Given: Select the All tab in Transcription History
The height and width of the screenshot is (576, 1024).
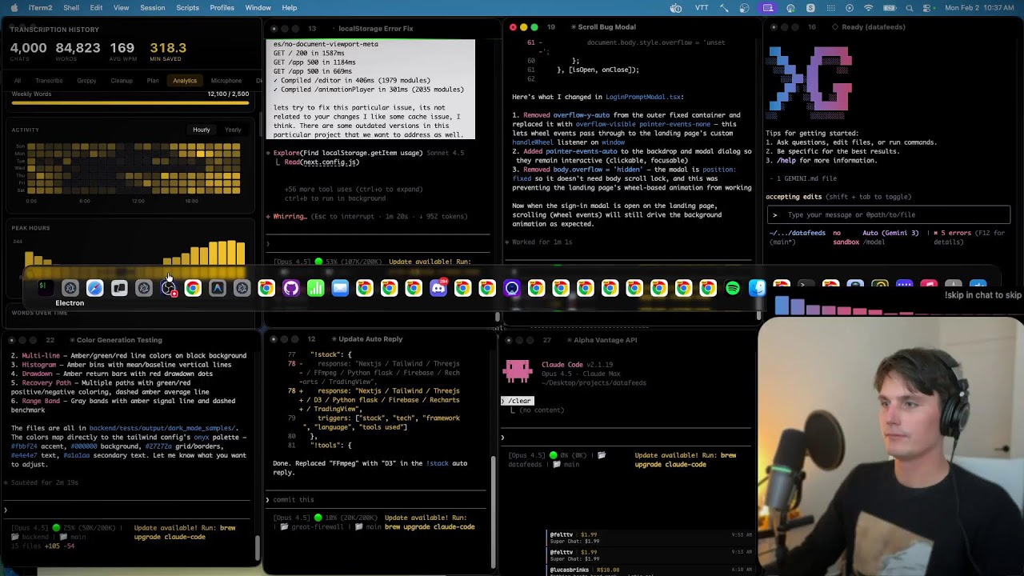Looking at the screenshot, I should [x=18, y=81].
